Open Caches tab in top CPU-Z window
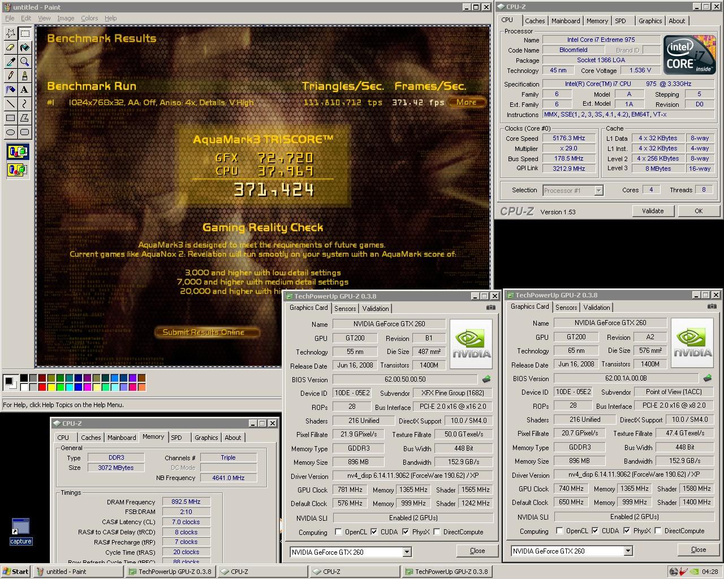The height and width of the screenshot is (579, 724). click(535, 21)
